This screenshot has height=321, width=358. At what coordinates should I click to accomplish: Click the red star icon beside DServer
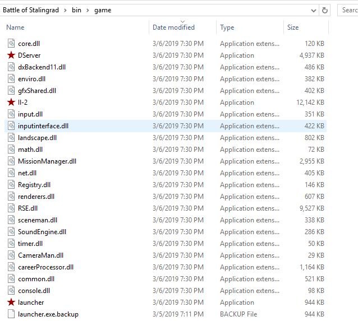[11, 55]
